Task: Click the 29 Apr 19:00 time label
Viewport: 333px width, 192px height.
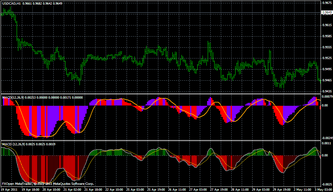Action: (282, 189)
